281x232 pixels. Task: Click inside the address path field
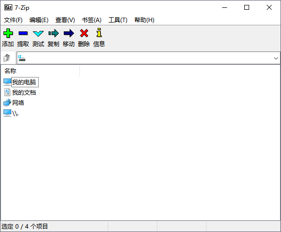point(149,58)
